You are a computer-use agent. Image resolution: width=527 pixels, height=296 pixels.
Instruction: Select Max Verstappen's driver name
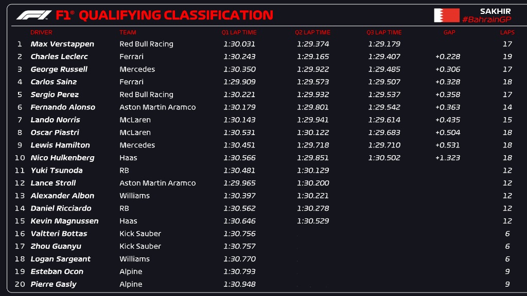point(62,44)
